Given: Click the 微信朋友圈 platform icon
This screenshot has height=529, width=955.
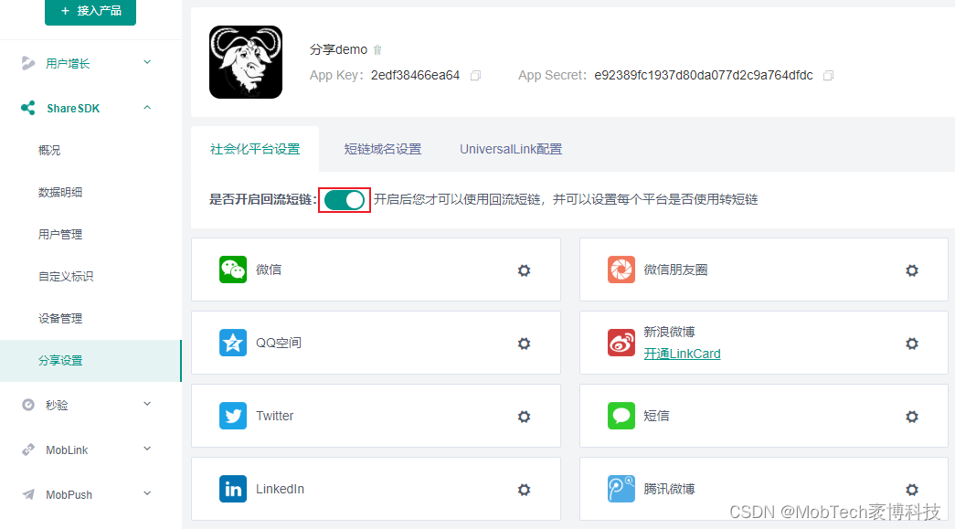Looking at the screenshot, I should (x=621, y=270).
